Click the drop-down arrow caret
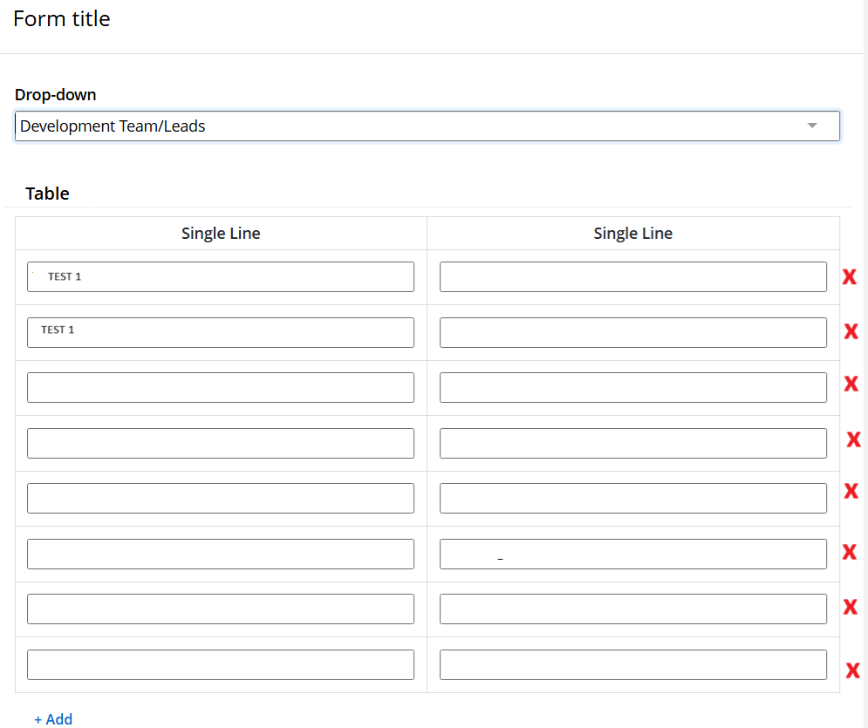 point(812,126)
